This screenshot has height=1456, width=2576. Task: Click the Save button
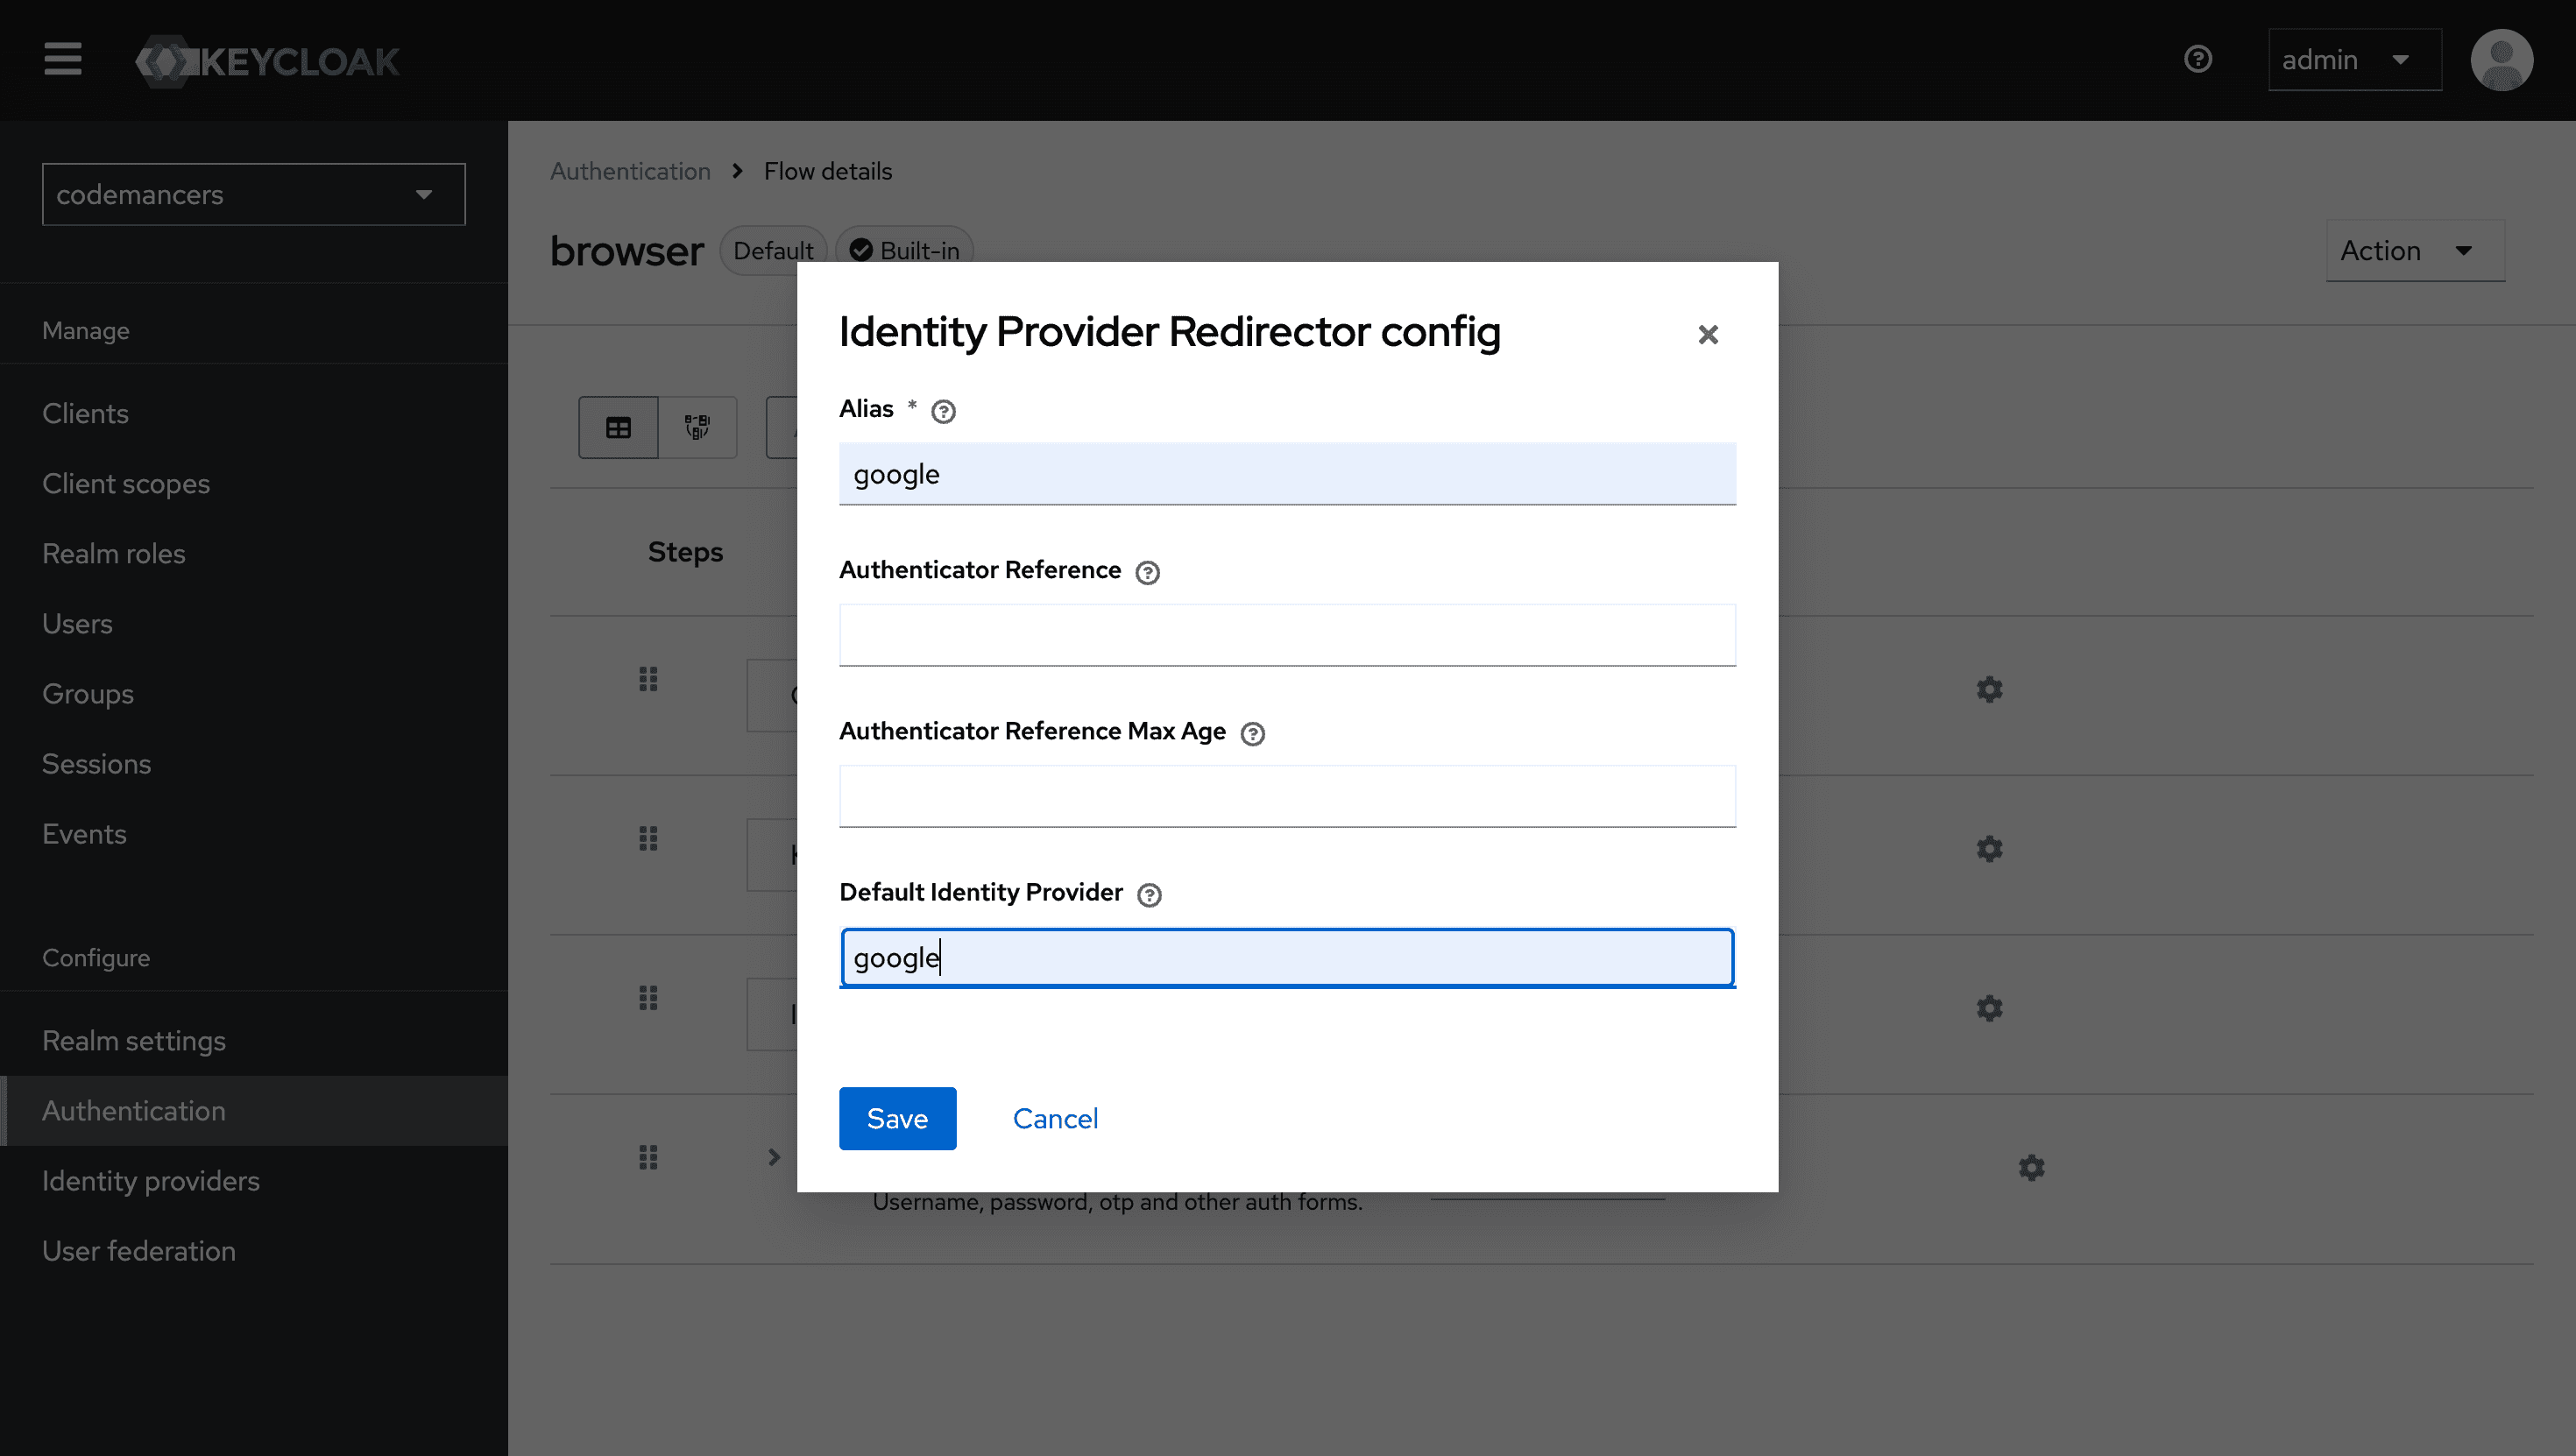click(x=897, y=1118)
